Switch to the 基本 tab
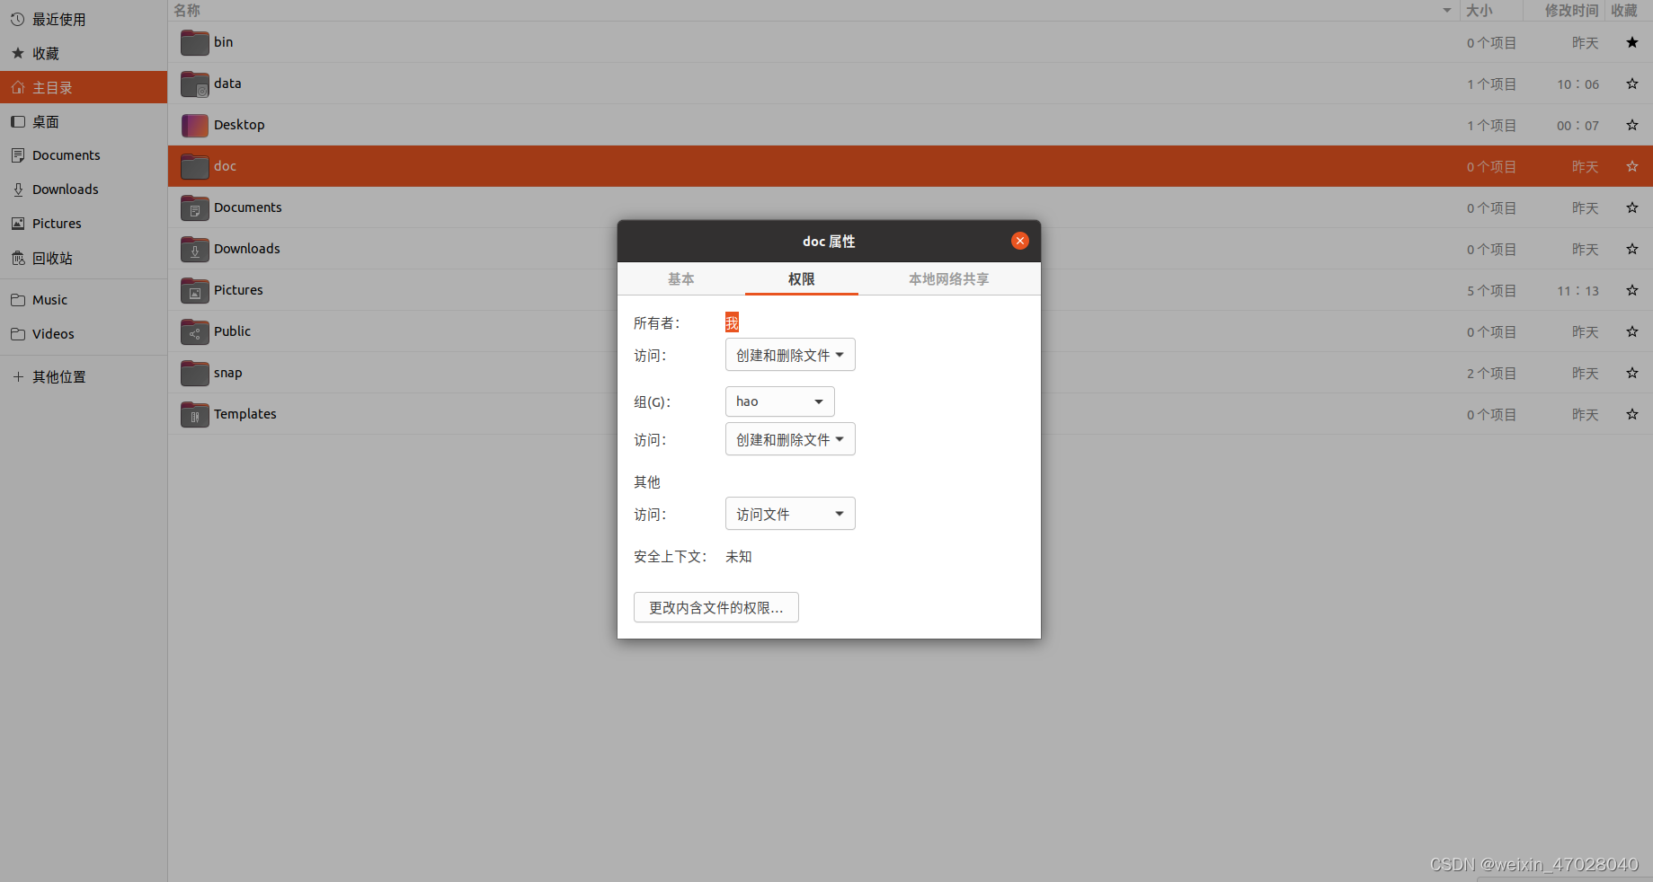 coord(681,279)
